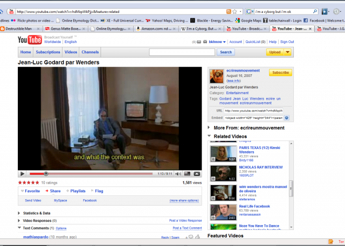The image size is (345, 246).
Task: Open more share options link
Action: pyautogui.click(x=184, y=200)
